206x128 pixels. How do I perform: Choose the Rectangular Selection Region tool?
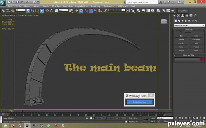click(37, 11)
